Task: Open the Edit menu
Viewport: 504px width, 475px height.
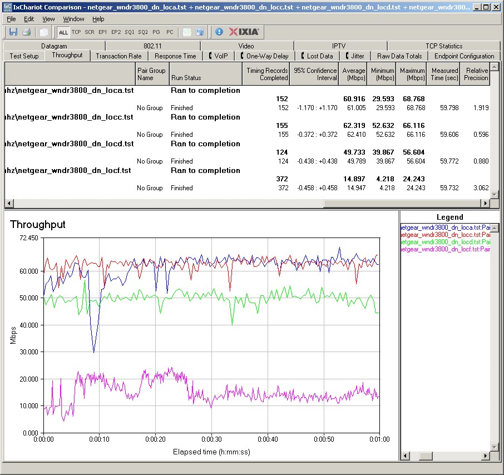Action: pos(29,19)
